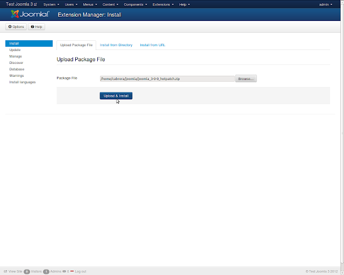
Task: Select Discover in the sidebar
Action: point(16,63)
